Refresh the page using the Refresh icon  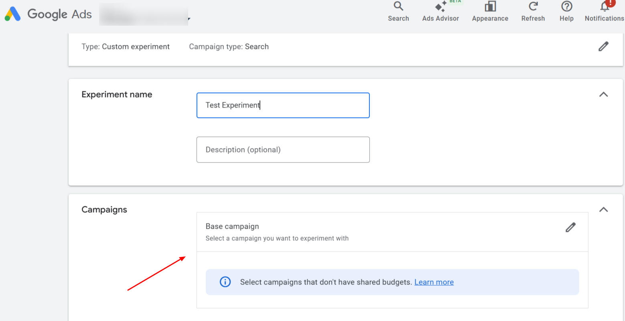[x=533, y=6]
